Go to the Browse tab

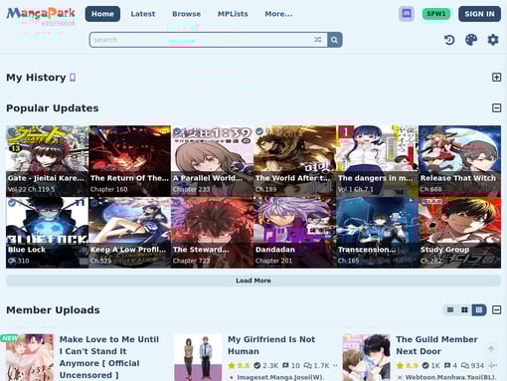point(187,14)
